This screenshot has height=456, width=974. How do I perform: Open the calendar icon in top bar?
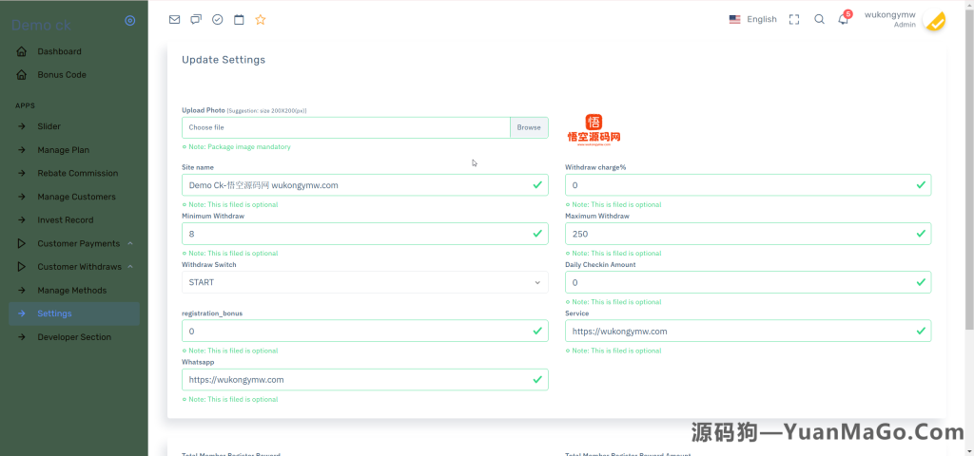coord(239,19)
